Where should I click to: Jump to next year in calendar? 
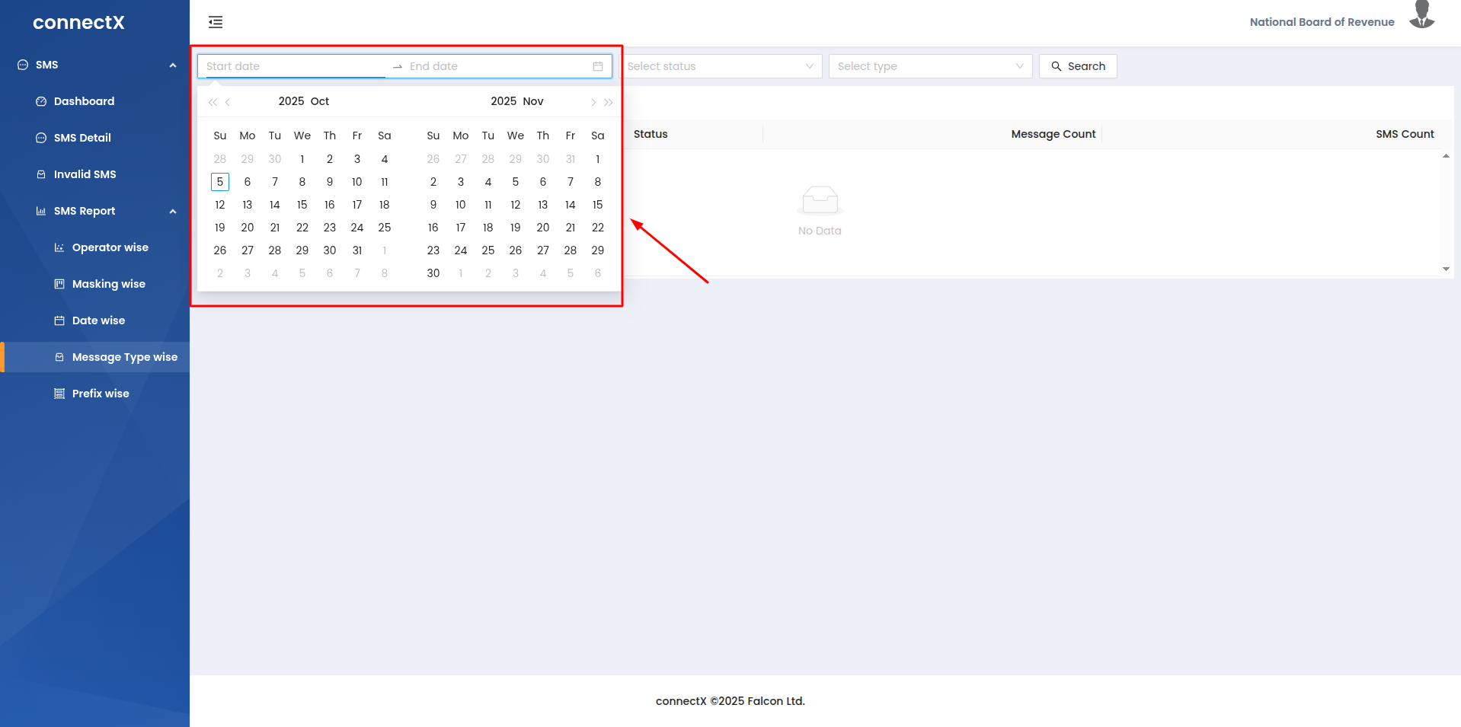609,102
